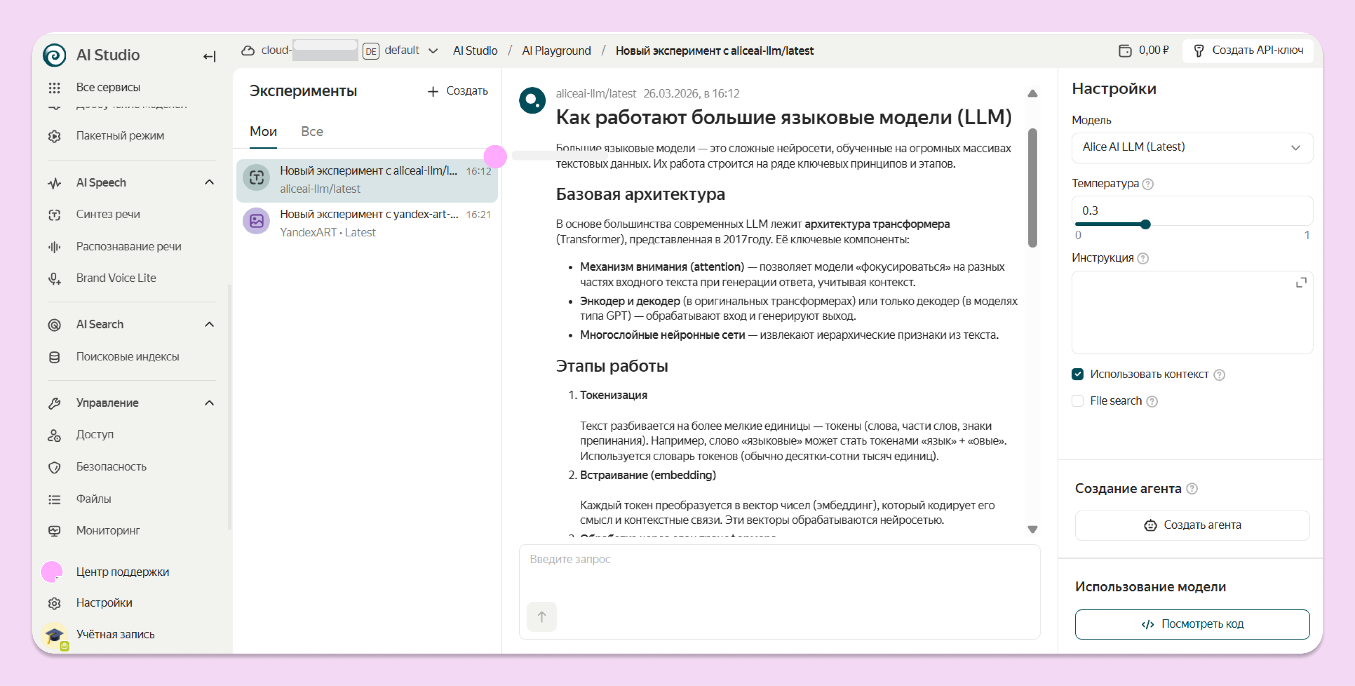Click the help icon next to File search
This screenshot has width=1355, height=686.
[1152, 401]
